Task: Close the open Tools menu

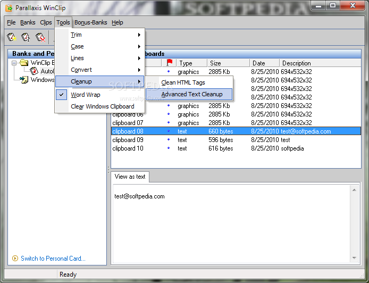Action: pyautogui.click(x=63, y=22)
